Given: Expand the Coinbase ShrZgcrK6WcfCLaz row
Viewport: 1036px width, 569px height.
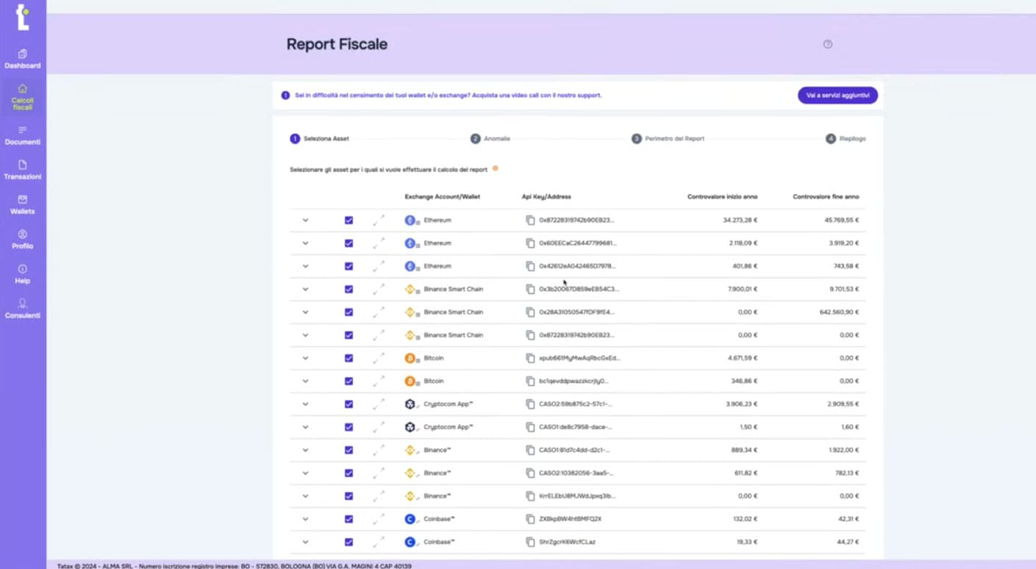Looking at the screenshot, I should pos(305,542).
